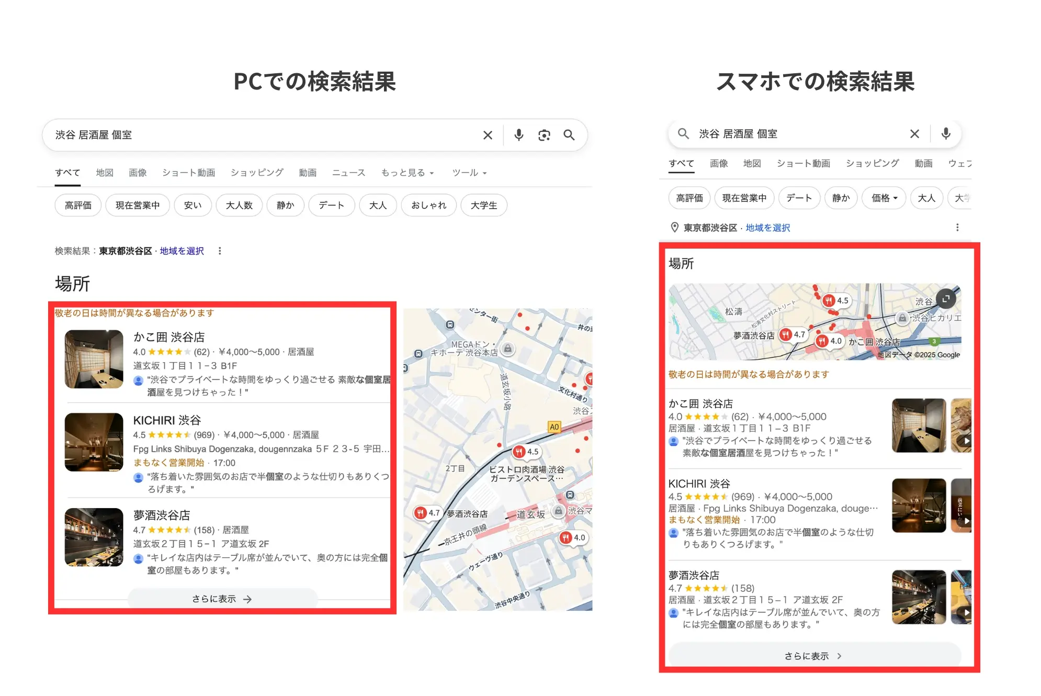Toggle the 静か filter chip on PC

[285, 205]
